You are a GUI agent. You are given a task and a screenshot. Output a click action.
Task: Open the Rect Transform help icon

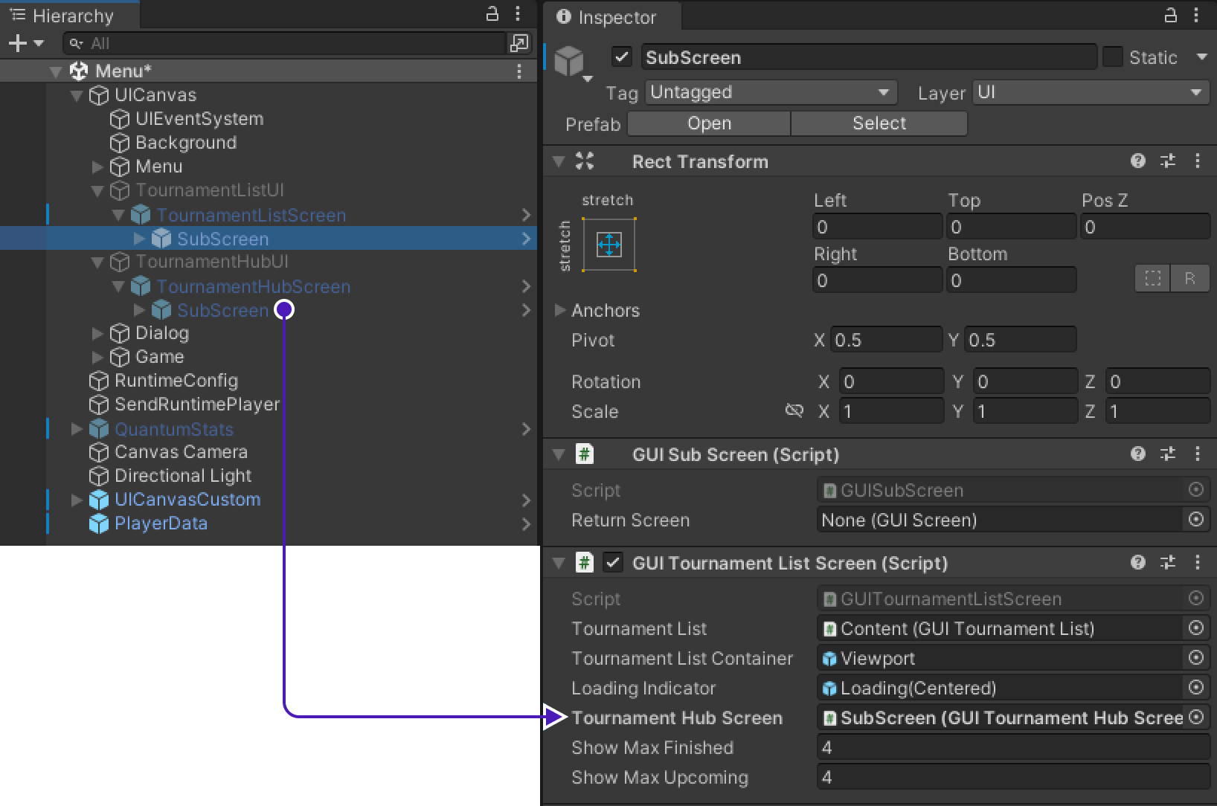(1137, 161)
